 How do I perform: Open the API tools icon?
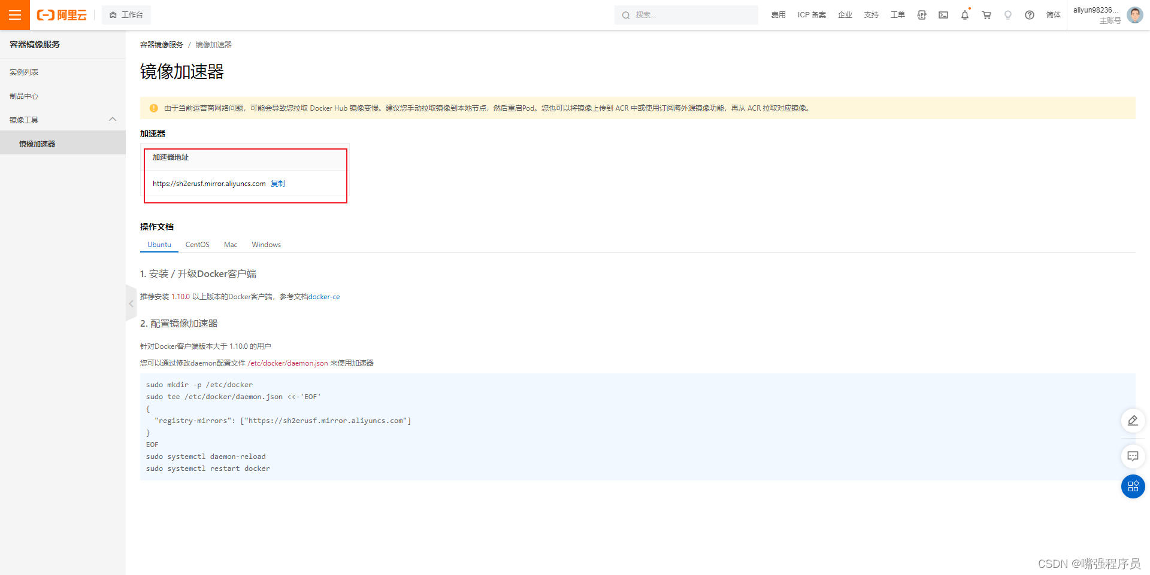pos(922,15)
